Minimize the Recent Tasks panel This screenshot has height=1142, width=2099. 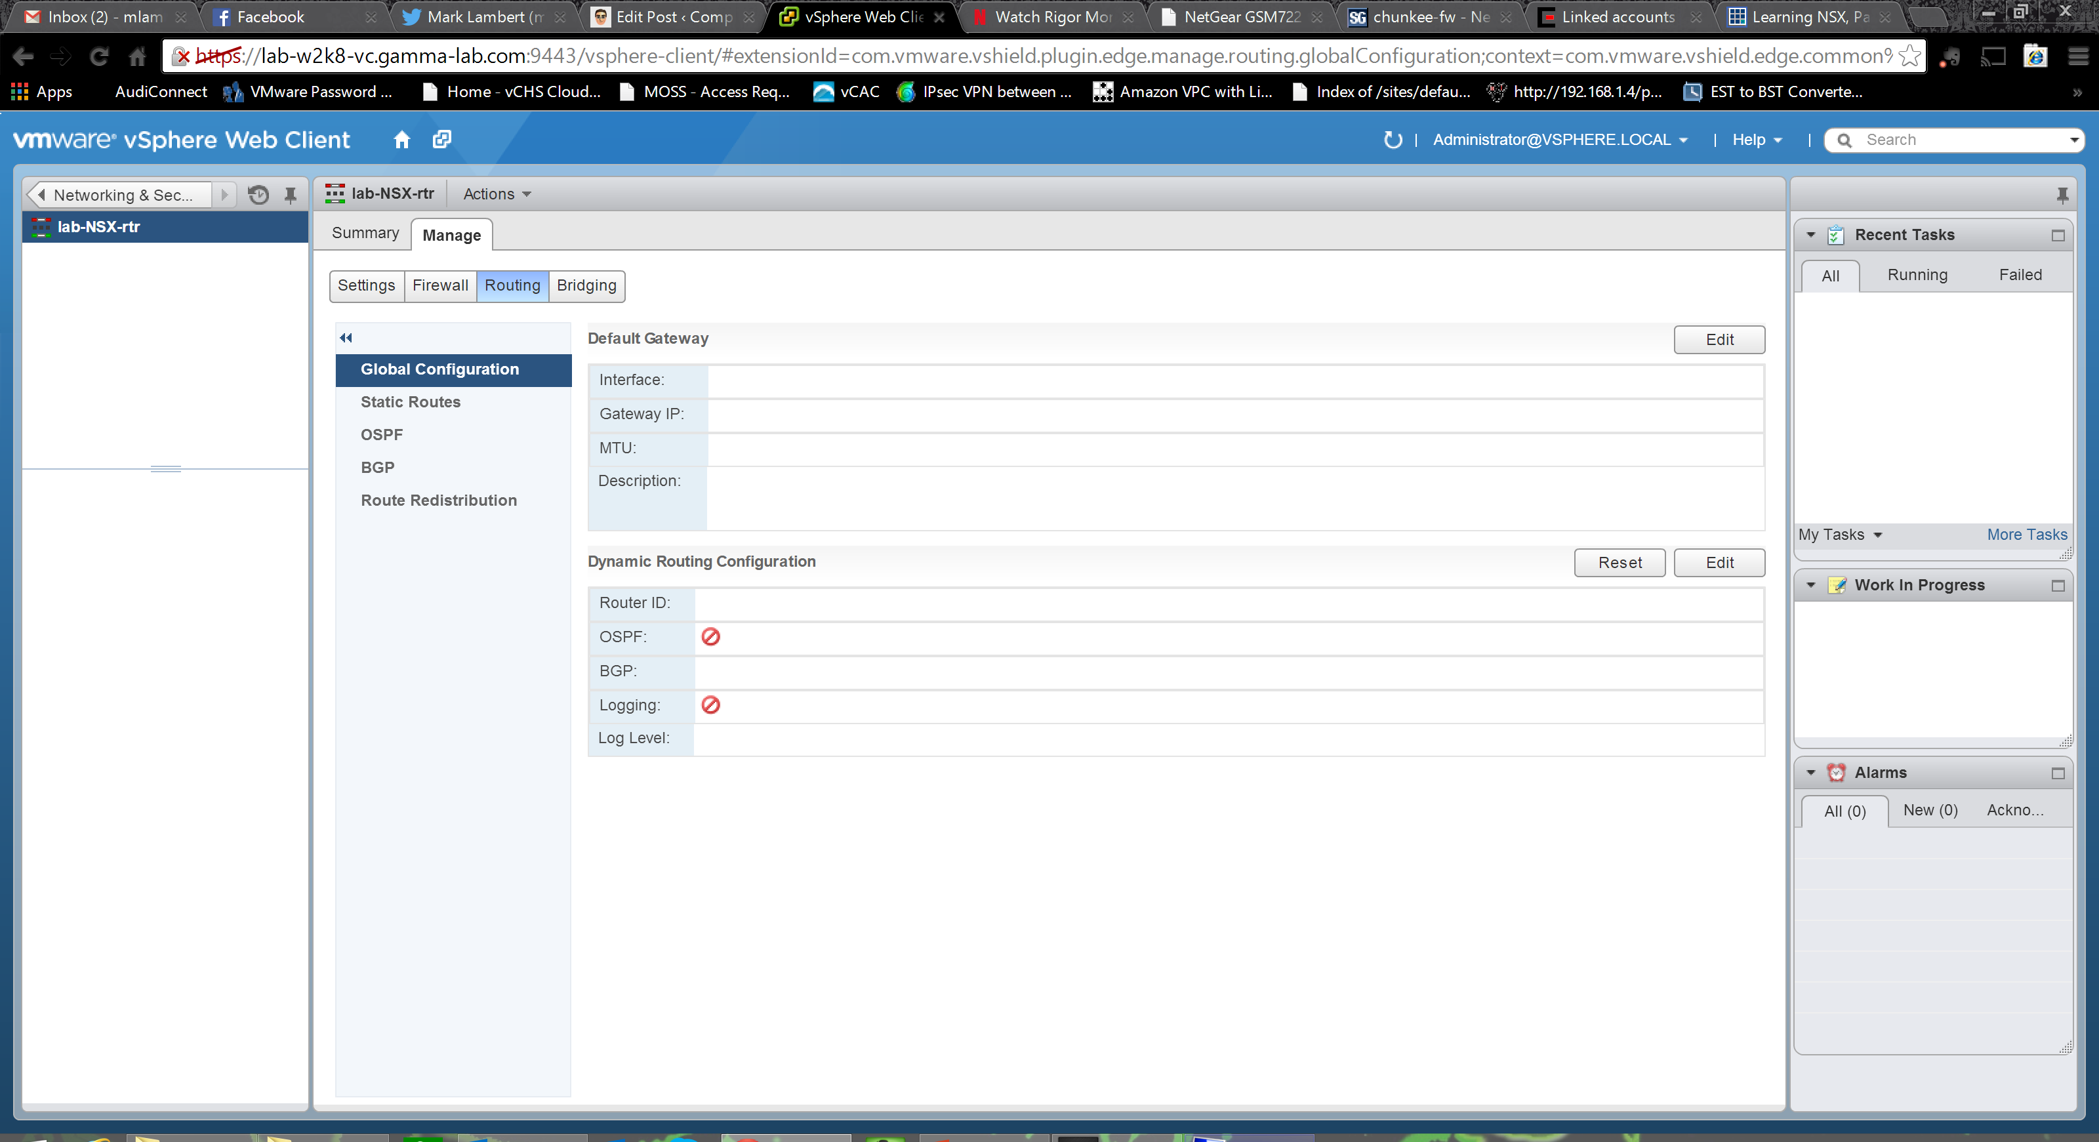2058,235
